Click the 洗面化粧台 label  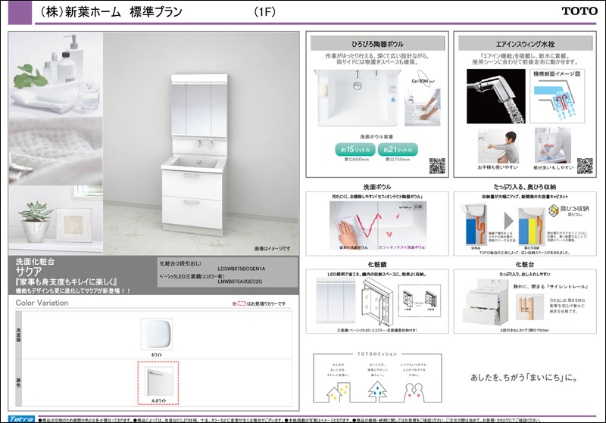[x=35, y=262]
